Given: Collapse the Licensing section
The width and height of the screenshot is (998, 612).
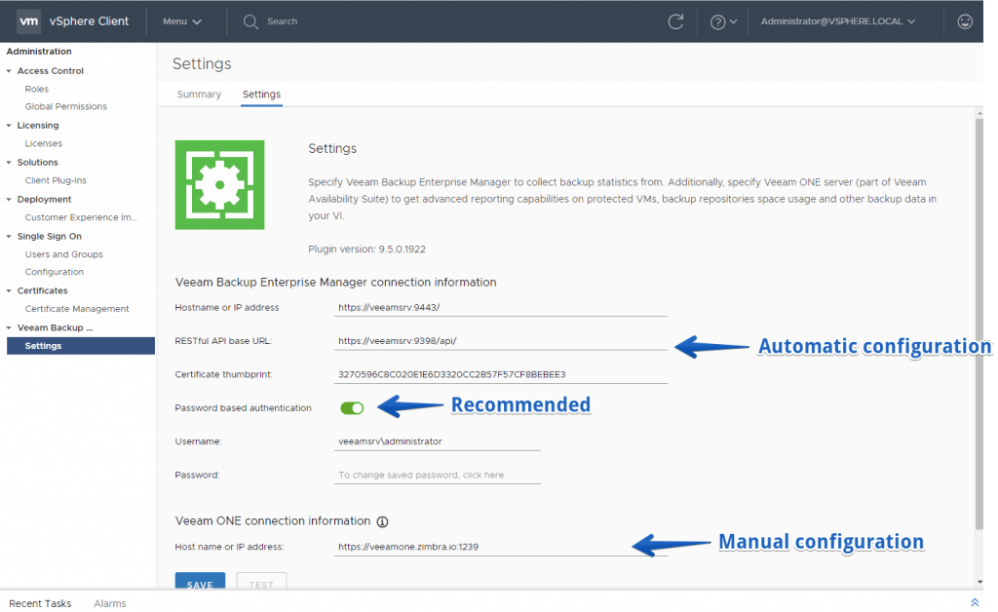Looking at the screenshot, I should click(9, 126).
